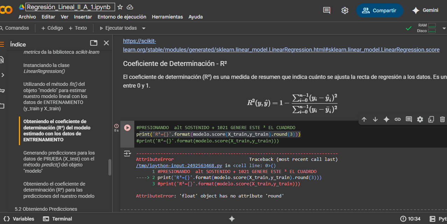447x224 pixels.
Task: Click Índice panel scrollbar
Action: click(x=110, y=167)
